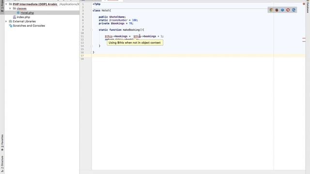Open file in Chrome browser icon
The width and height of the screenshot is (310, 174).
[x=271, y=10]
